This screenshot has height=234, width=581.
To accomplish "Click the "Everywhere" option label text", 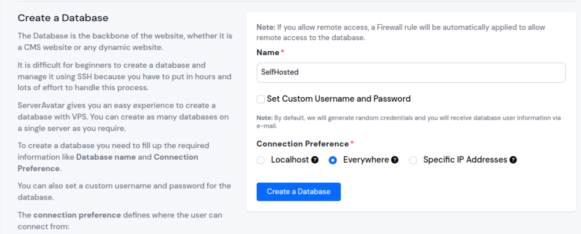I will 366,160.
